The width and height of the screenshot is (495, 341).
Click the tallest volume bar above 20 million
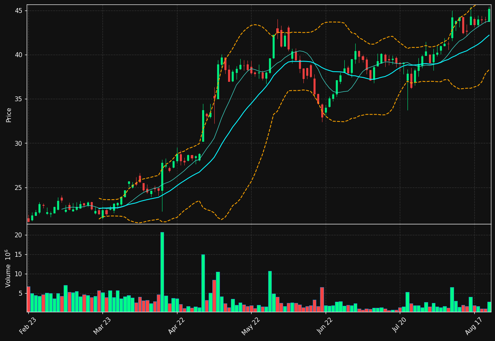tap(162, 272)
